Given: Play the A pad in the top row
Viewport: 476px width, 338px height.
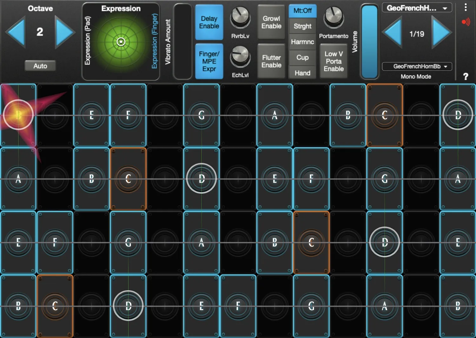Looking at the screenshot, I should [x=275, y=115].
